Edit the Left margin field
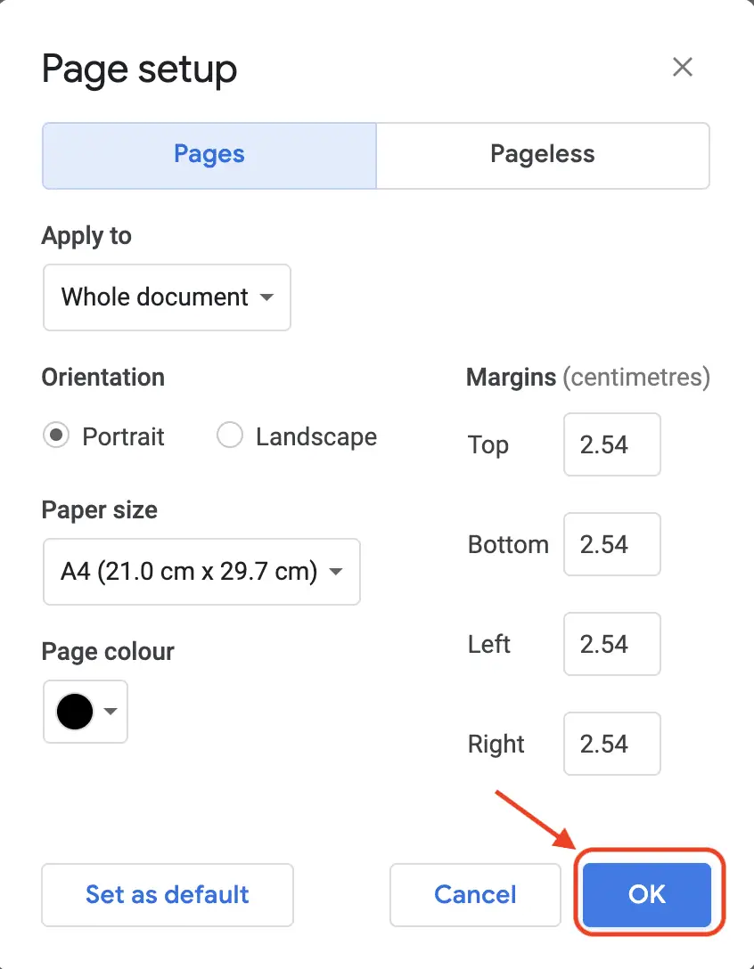This screenshot has height=969, width=754. click(611, 644)
